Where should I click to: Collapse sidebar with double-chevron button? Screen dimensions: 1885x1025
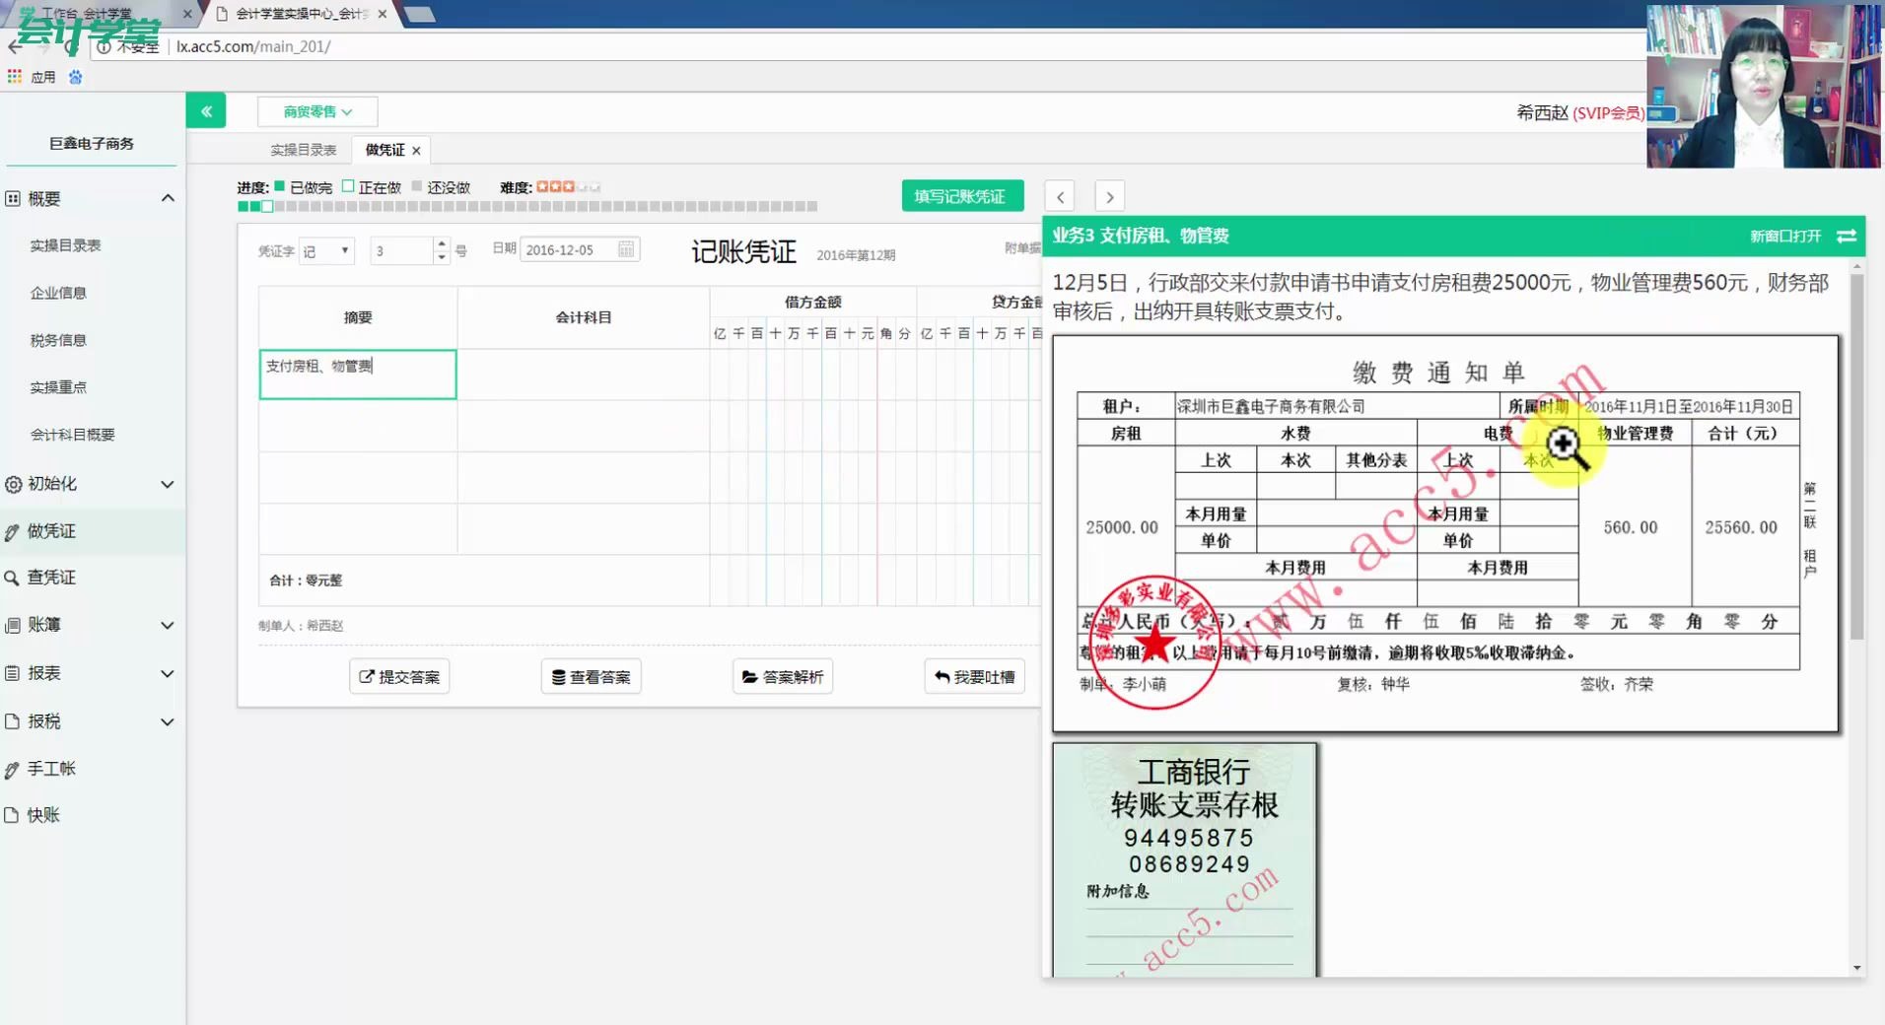click(x=206, y=111)
